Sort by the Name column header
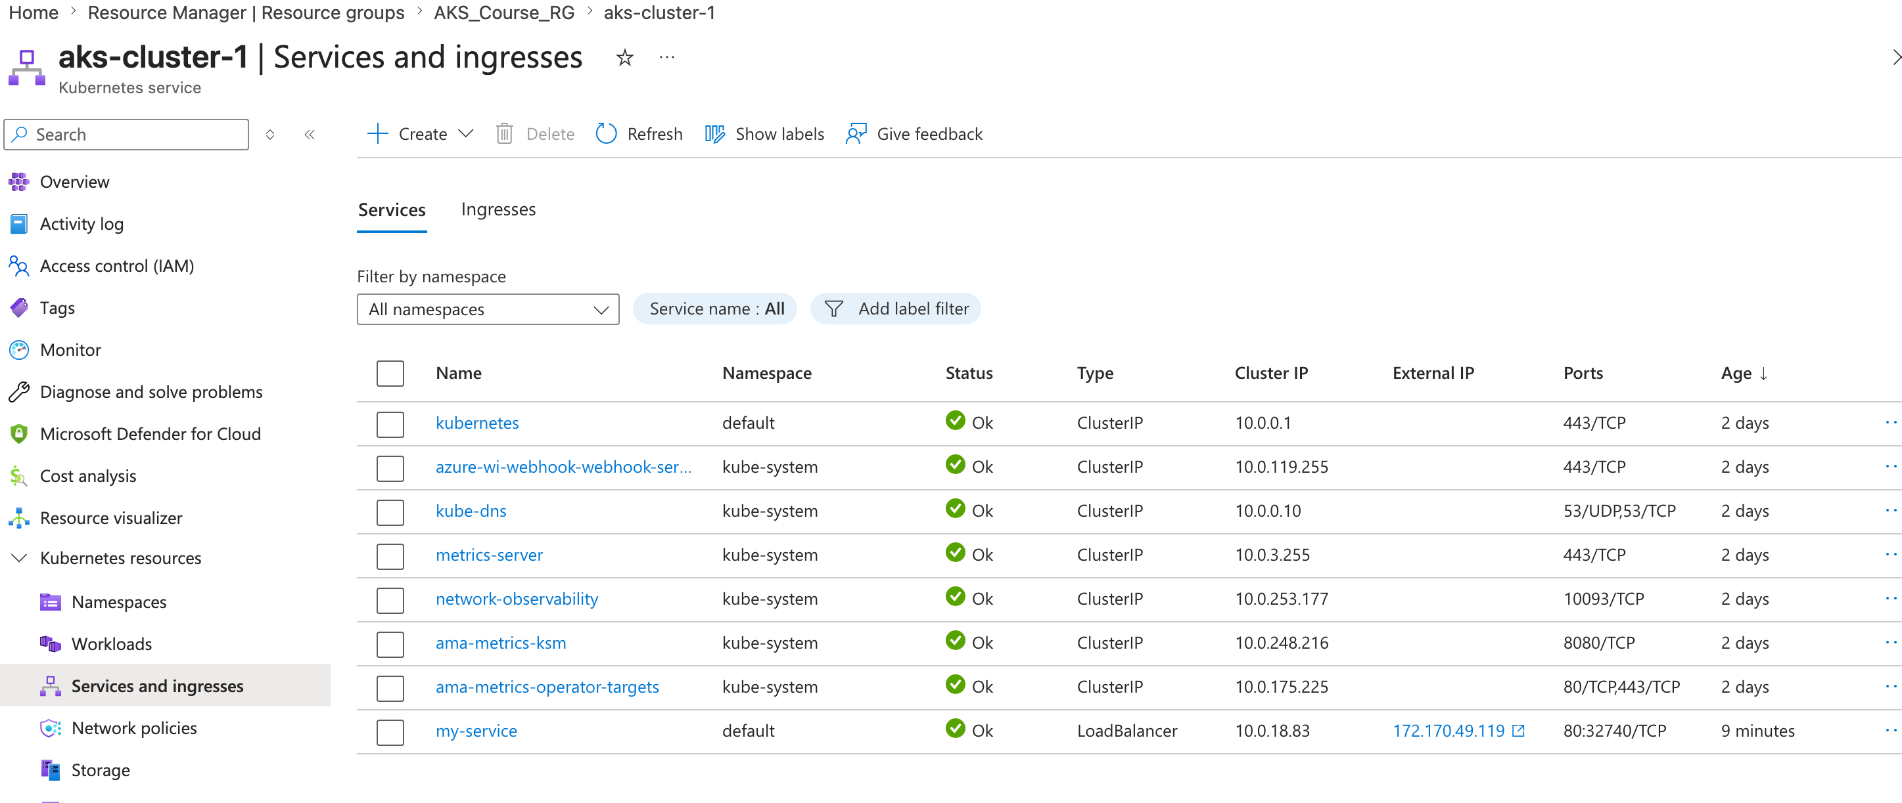 click(459, 373)
